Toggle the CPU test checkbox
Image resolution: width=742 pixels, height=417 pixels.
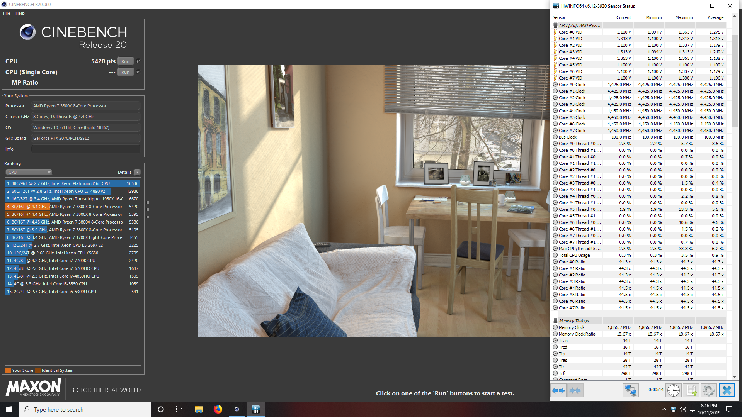coord(139,61)
